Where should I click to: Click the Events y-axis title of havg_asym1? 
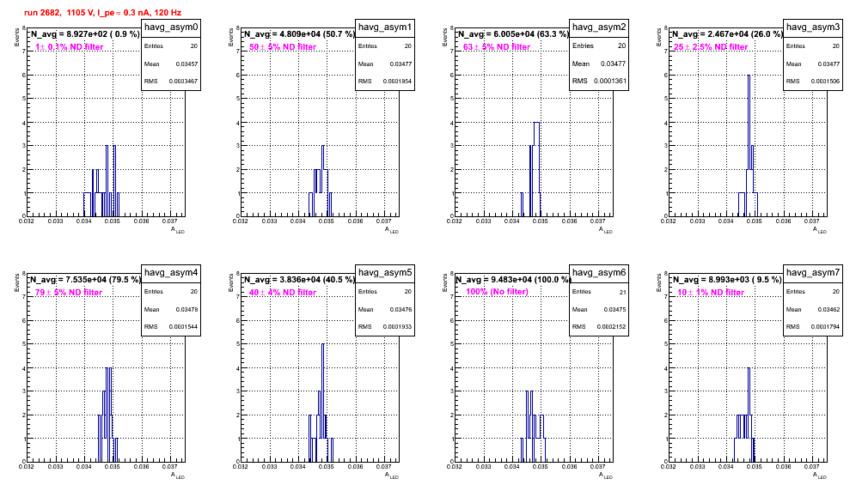click(231, 37)
